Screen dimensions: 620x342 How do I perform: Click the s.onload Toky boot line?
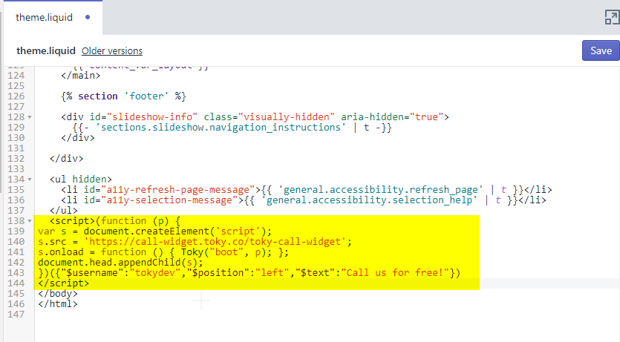pyautogui.click(x=163, y=252)
